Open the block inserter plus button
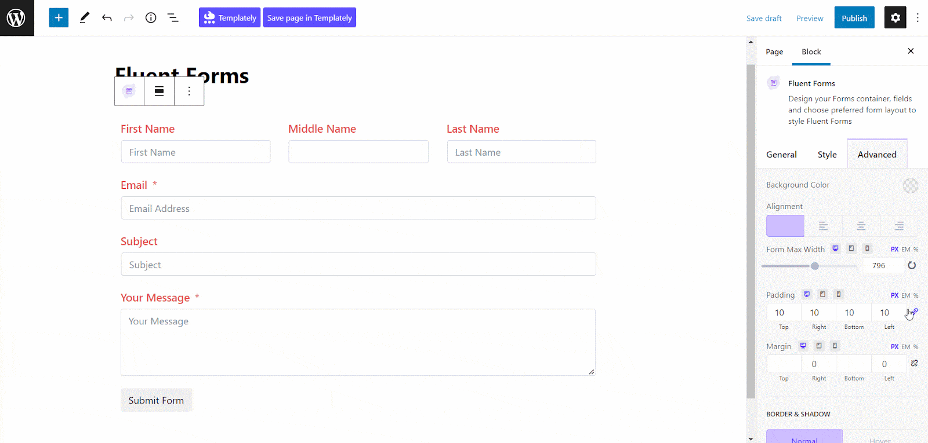 coord(59,18)
